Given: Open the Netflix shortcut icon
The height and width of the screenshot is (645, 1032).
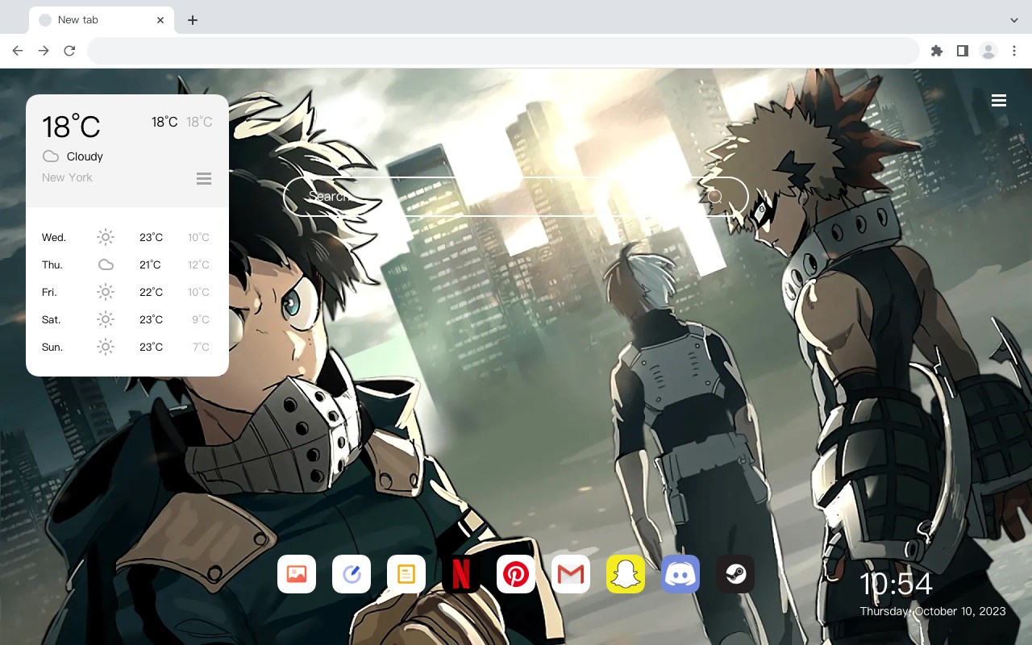Looking at the screenshot, I should click(461, 574).
